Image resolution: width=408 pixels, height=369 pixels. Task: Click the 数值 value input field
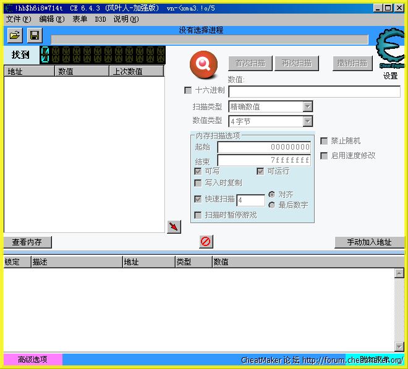[314, 91]
